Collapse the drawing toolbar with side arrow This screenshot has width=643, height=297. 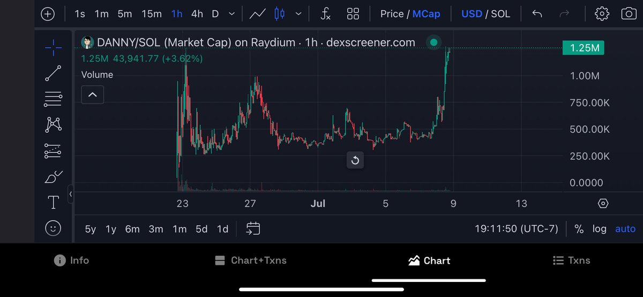click(x=70, y=194)
